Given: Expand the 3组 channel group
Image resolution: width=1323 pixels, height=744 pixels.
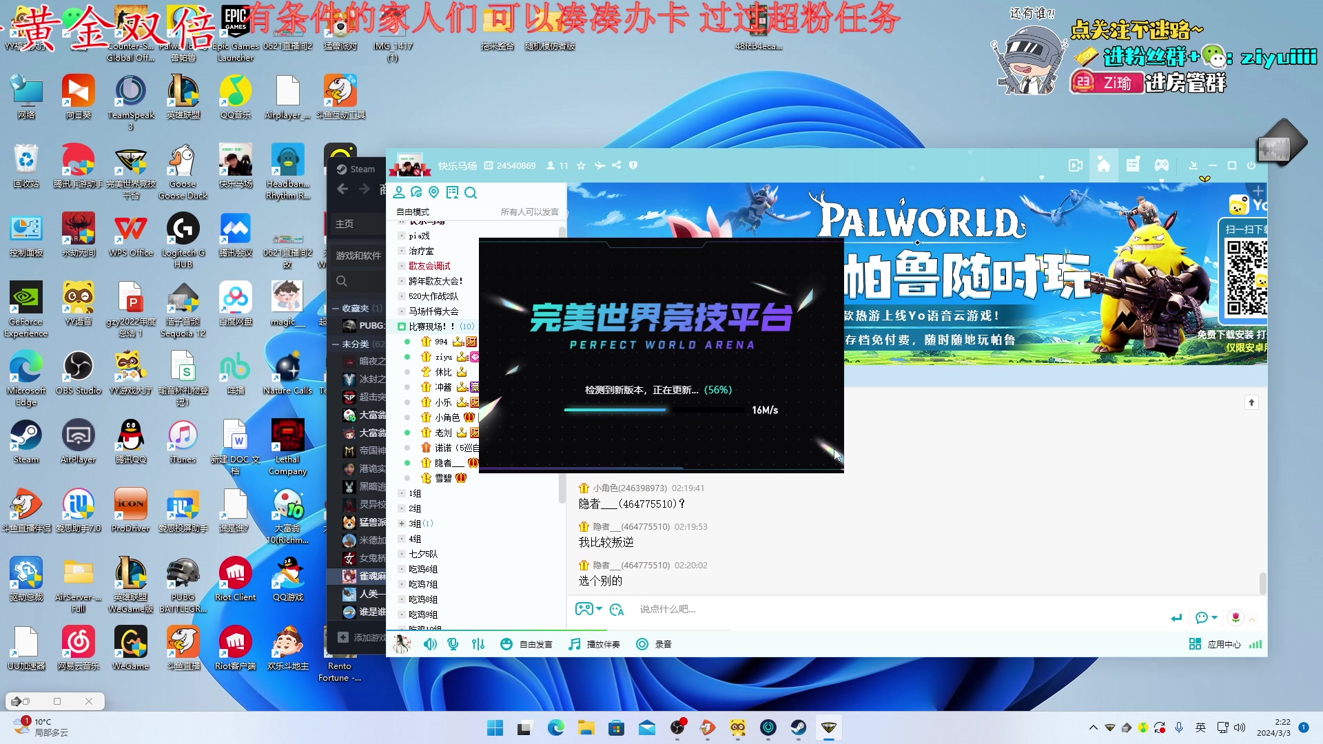Looking at the screenshot, I should pyautogui.click(x=402, y=524).
